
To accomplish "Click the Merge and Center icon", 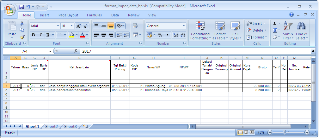I will coord(136,35).
